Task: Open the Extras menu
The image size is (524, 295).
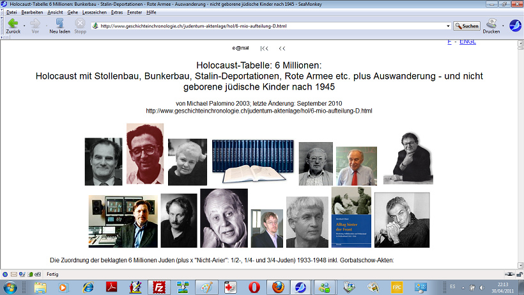Action: click(x=117, y=12)
